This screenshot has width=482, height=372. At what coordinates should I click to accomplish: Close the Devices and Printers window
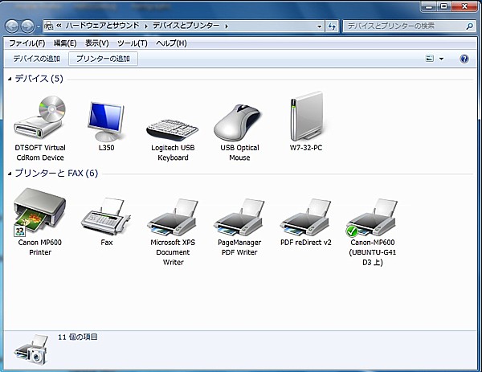[x=464, y=6]
